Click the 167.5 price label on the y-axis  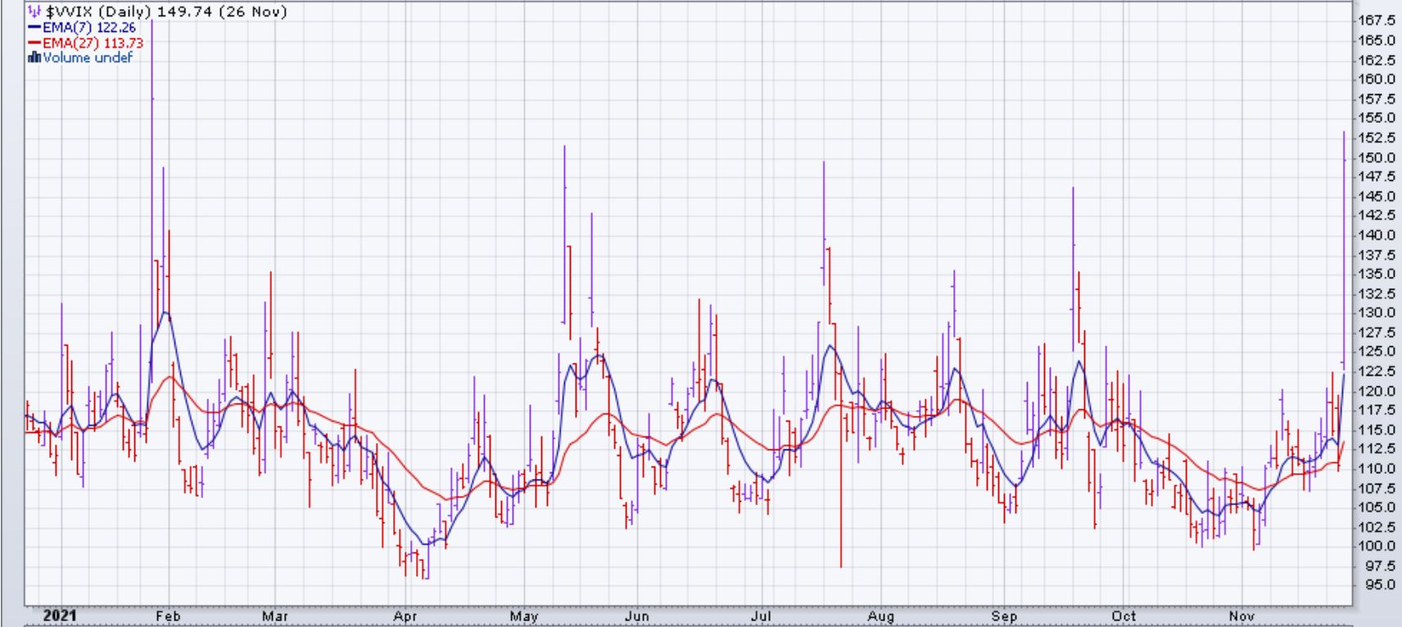point(1376,20)
